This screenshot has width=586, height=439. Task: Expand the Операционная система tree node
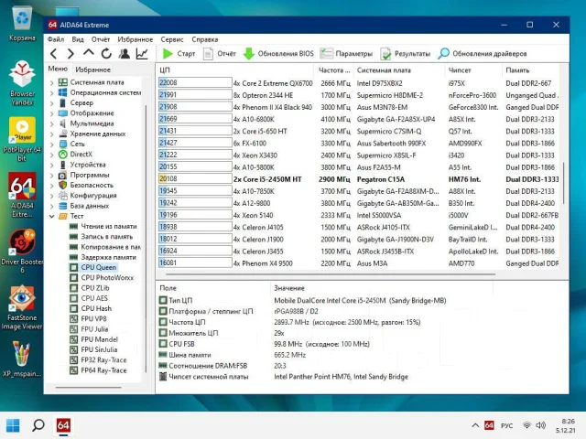point(52,92)
